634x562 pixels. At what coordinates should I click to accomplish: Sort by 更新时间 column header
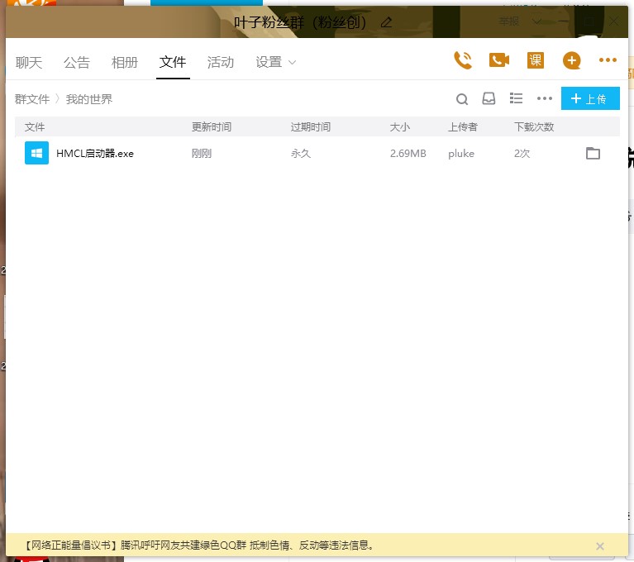212,127
